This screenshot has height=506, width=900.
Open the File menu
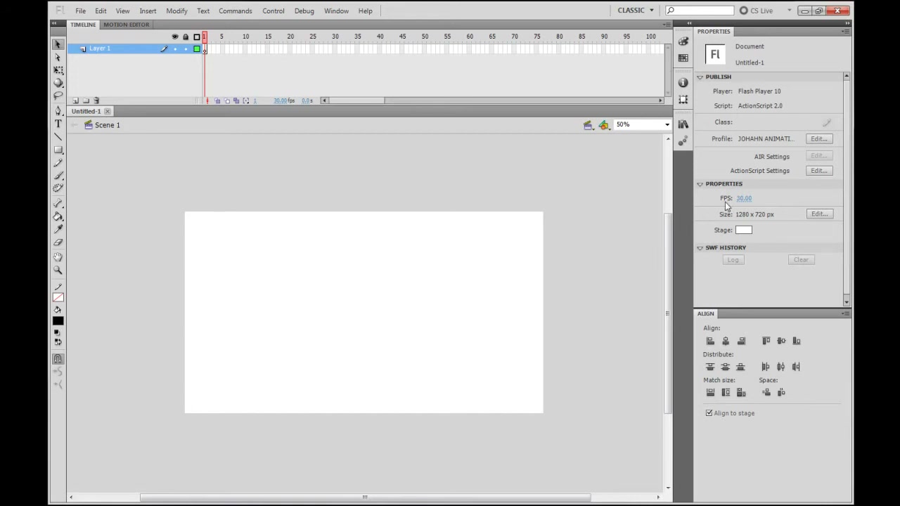click(81, 11)
